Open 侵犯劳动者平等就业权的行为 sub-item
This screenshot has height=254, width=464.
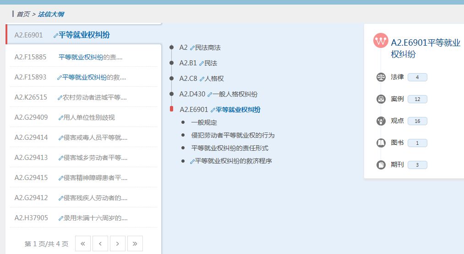[x=233, y=135]
